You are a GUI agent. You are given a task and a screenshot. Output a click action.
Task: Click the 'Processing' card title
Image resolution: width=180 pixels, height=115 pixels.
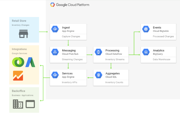point(112,50)
